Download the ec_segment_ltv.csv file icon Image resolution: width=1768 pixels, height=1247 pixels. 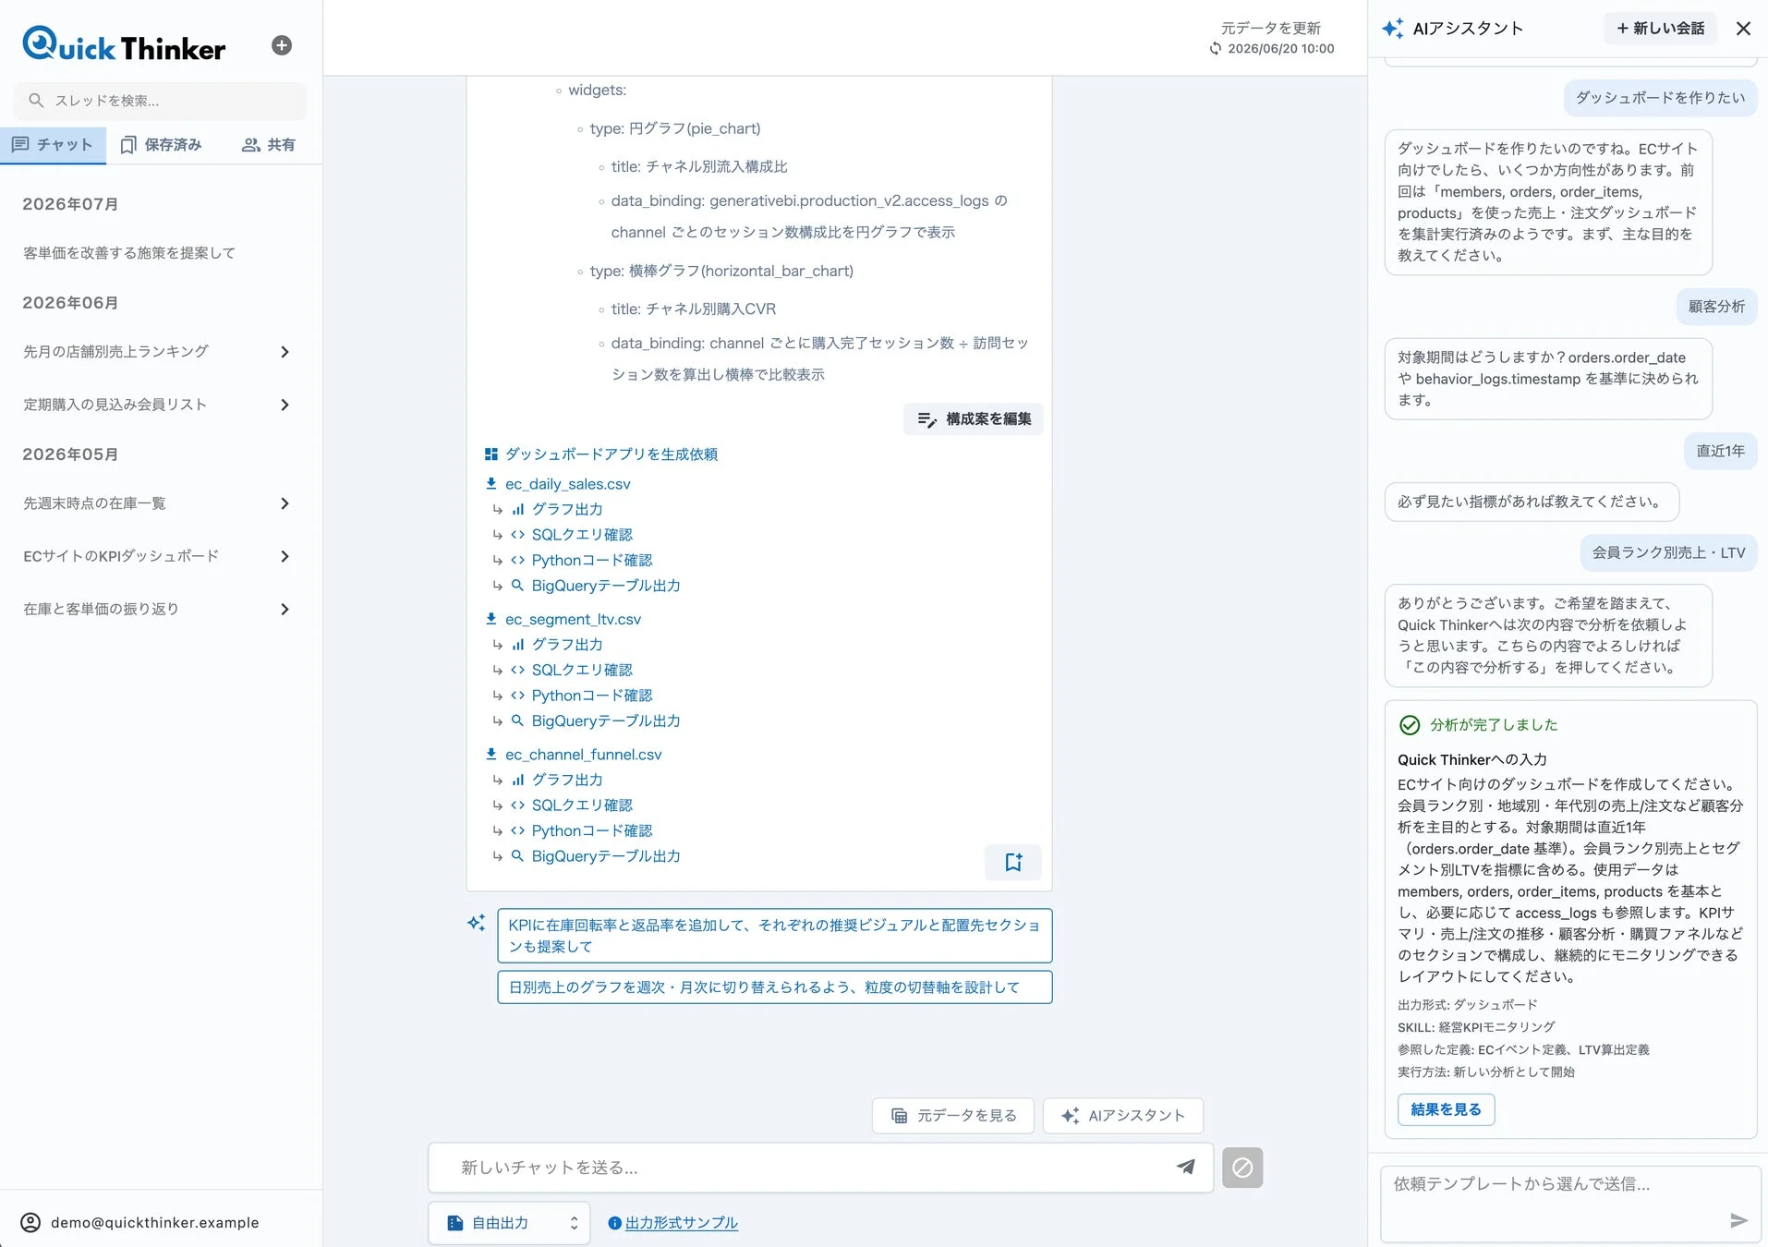491,619
